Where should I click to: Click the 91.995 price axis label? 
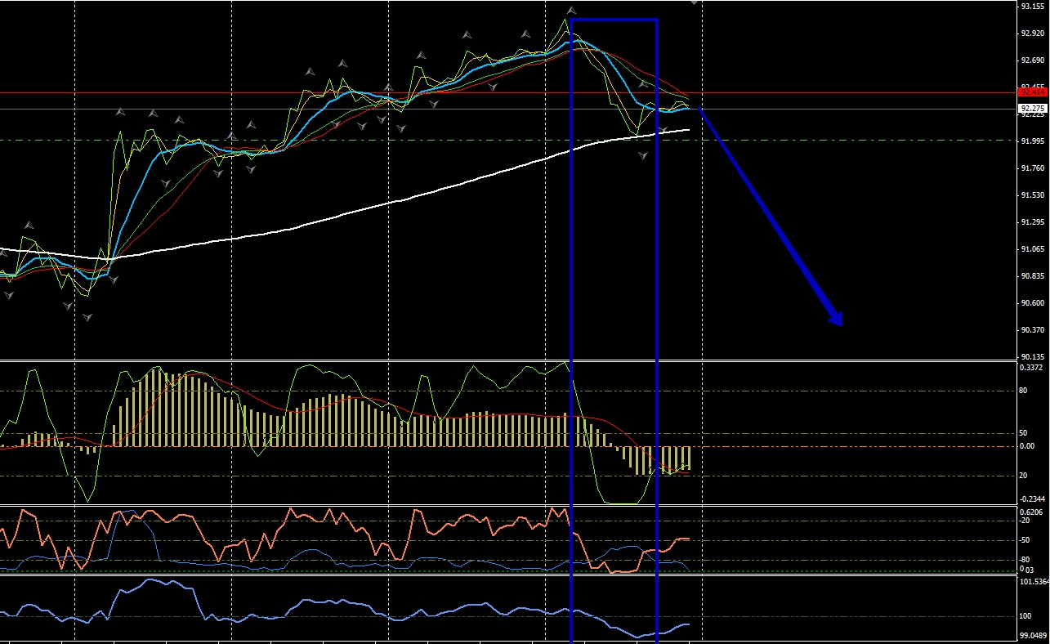[x=1033, y=141]
